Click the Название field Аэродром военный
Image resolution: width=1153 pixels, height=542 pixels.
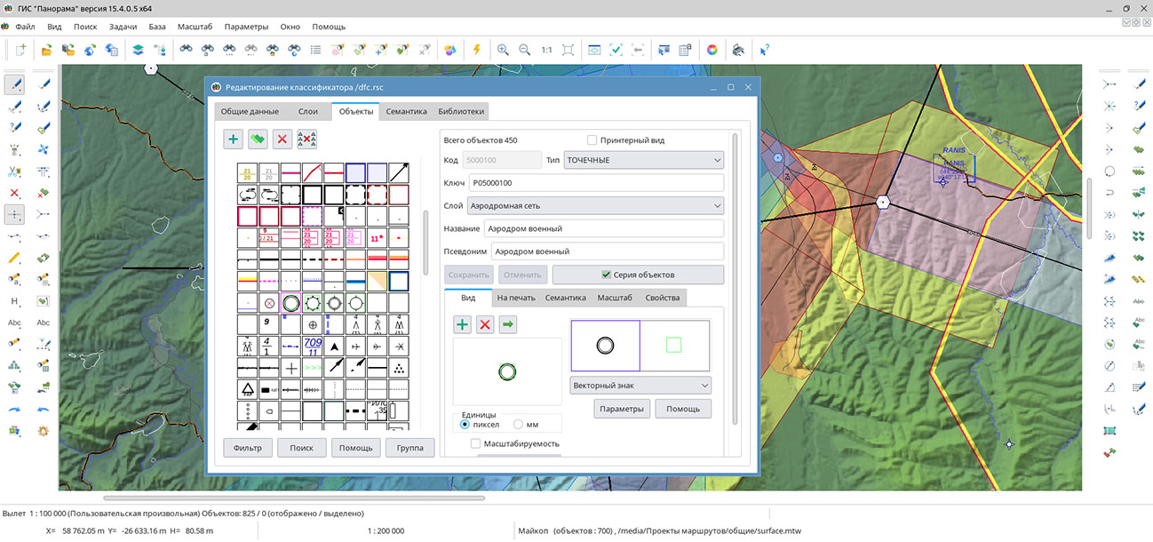[x=603, y=228]
